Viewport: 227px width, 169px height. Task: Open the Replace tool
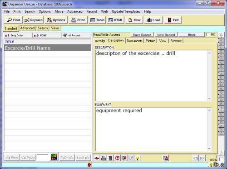34,20
